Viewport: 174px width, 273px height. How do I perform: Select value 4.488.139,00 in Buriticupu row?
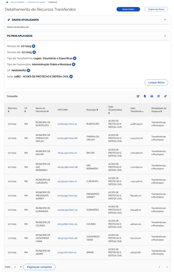pos(136,124)
